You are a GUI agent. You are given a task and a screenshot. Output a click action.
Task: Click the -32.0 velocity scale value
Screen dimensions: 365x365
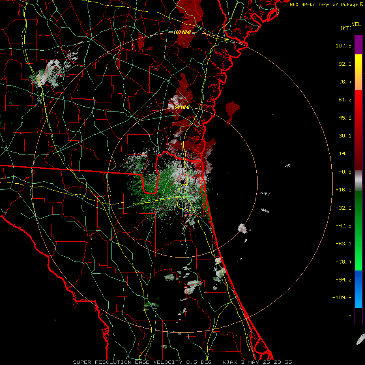tap(344, 208)
